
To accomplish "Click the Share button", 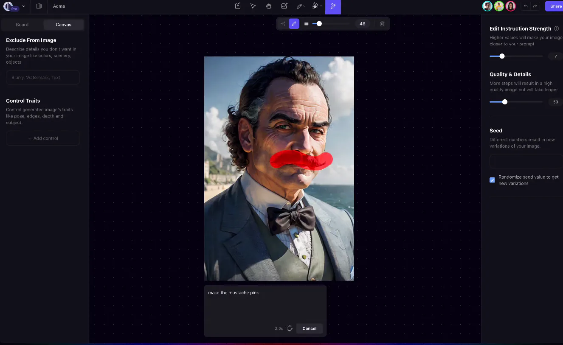I will click(x=555, y=6).
